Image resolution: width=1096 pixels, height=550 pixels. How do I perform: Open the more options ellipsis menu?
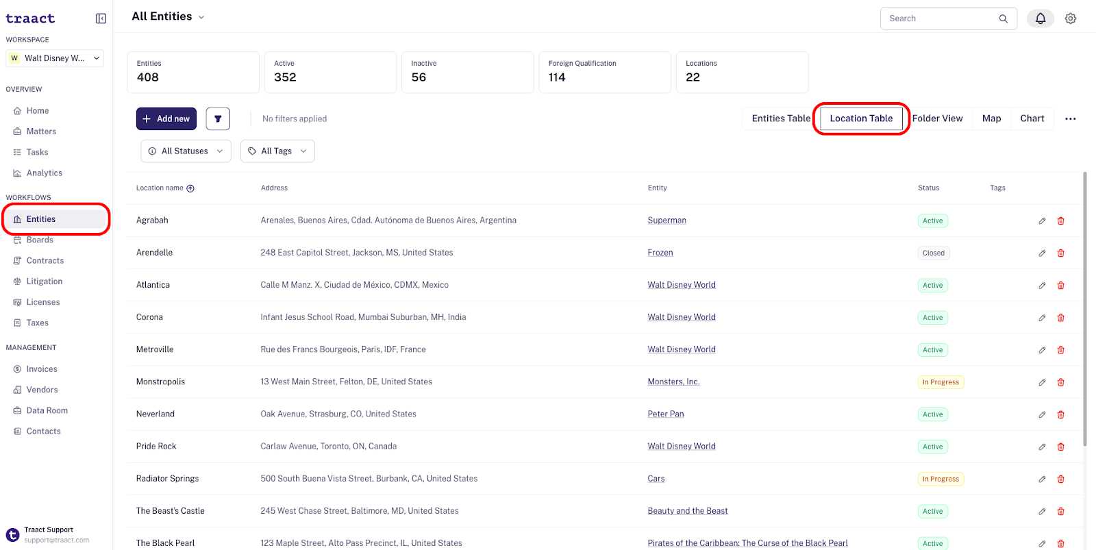click(1070, 118)
